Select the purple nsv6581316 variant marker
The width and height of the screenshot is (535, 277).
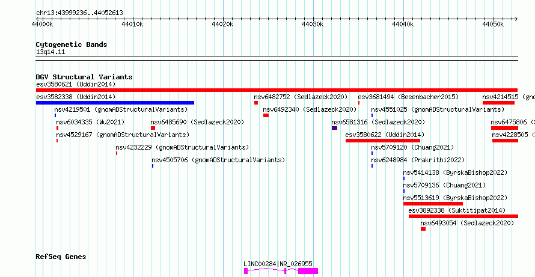pos(334,128)
